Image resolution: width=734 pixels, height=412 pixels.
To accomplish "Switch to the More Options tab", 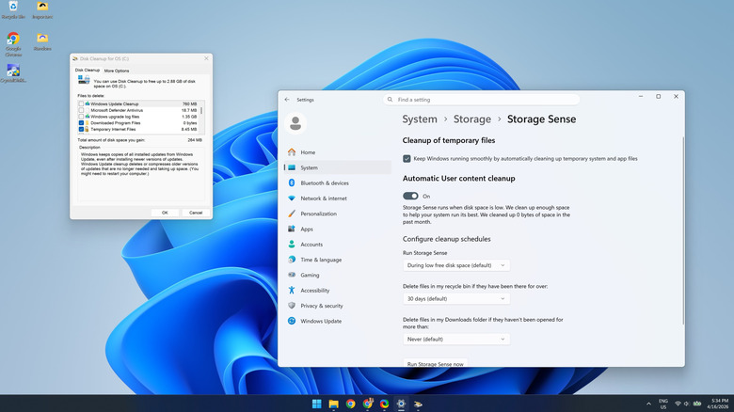I will point(117,71).
